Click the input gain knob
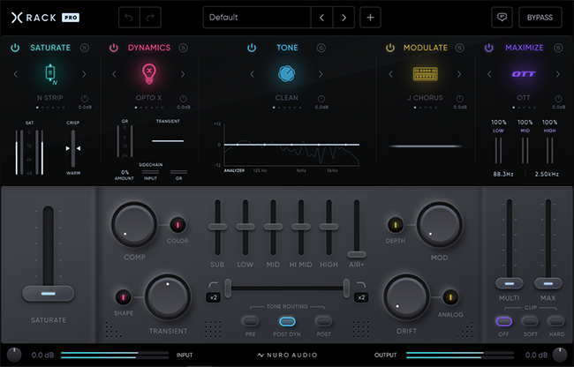Image resolution: width=574 pixels, height=367 pixels. coord(14,355)
